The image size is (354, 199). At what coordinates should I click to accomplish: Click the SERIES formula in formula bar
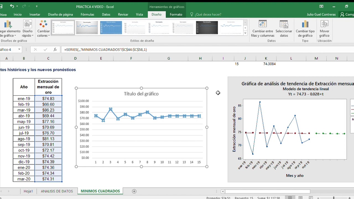[x=105, y=49]
